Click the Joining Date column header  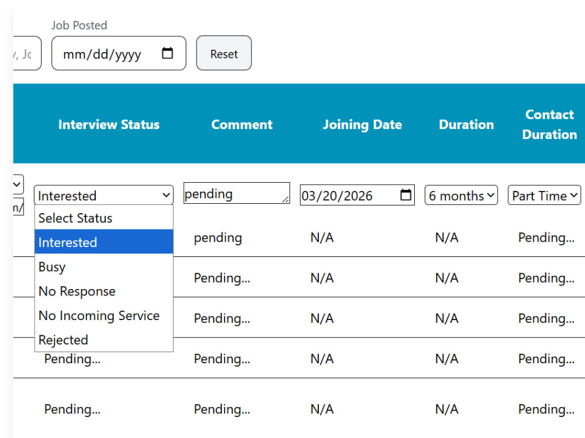coord(362,124)
